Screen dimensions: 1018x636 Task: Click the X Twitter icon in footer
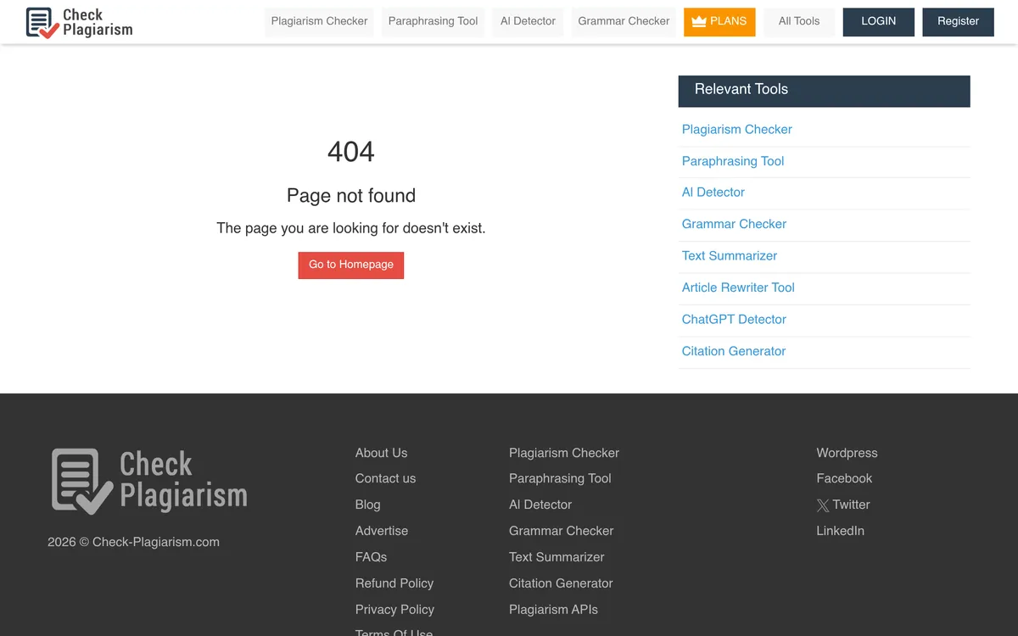pyautogui.click(x=823, y=505)
